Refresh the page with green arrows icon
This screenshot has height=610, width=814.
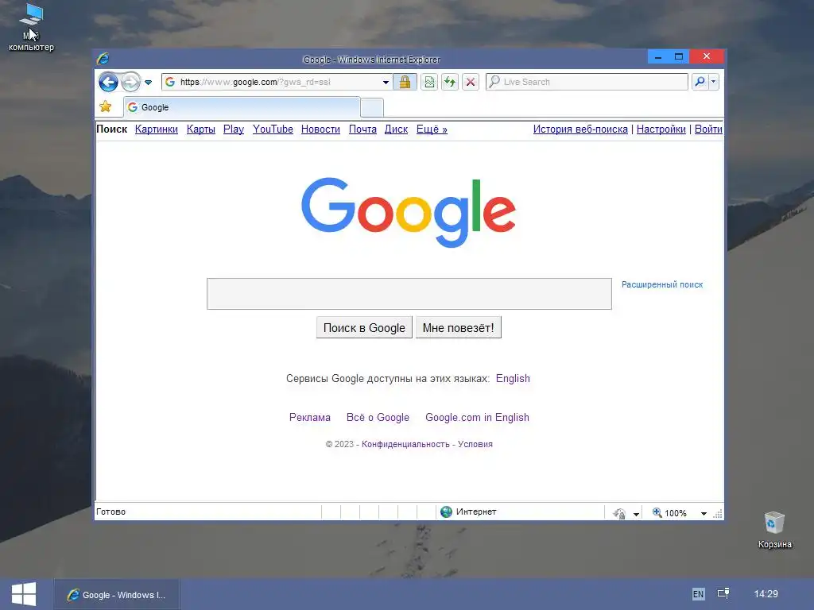450,82
